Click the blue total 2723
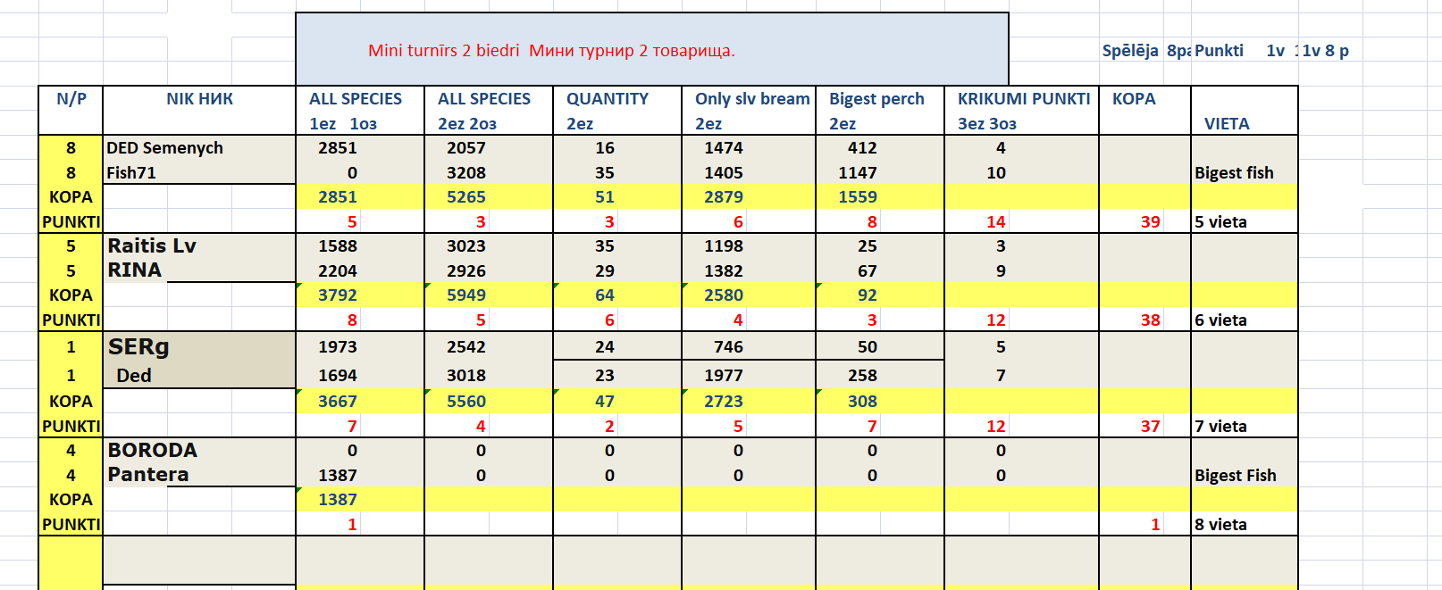The height and width of the screenshot is (590, 1442). click(x=724, y=402)
